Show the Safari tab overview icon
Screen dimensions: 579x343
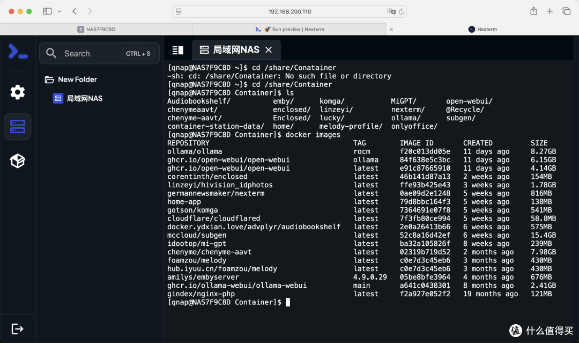pyautogui.click(x=566, y=11)
